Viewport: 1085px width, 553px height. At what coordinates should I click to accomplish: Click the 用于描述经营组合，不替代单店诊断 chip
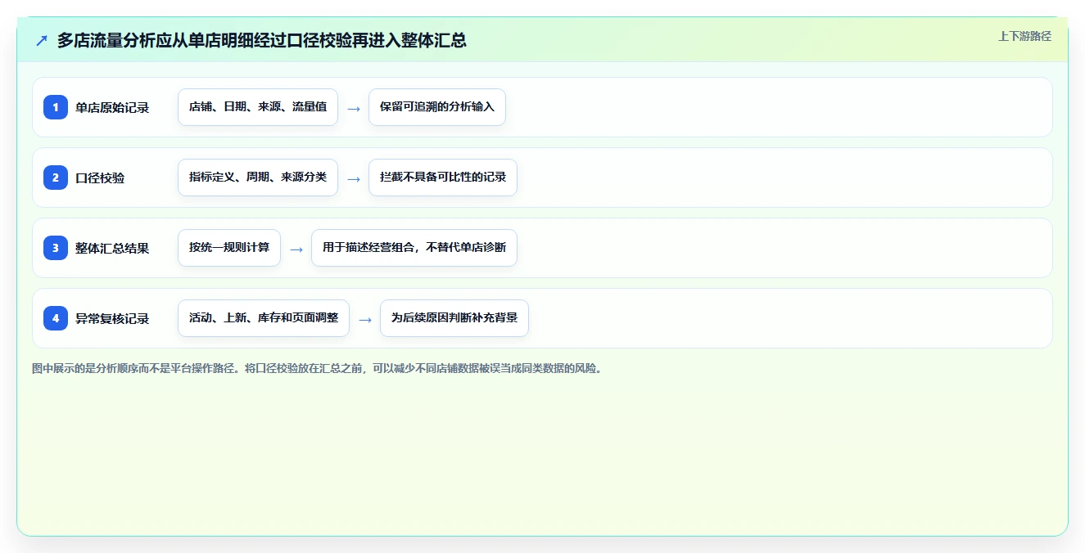pos(414,248)
